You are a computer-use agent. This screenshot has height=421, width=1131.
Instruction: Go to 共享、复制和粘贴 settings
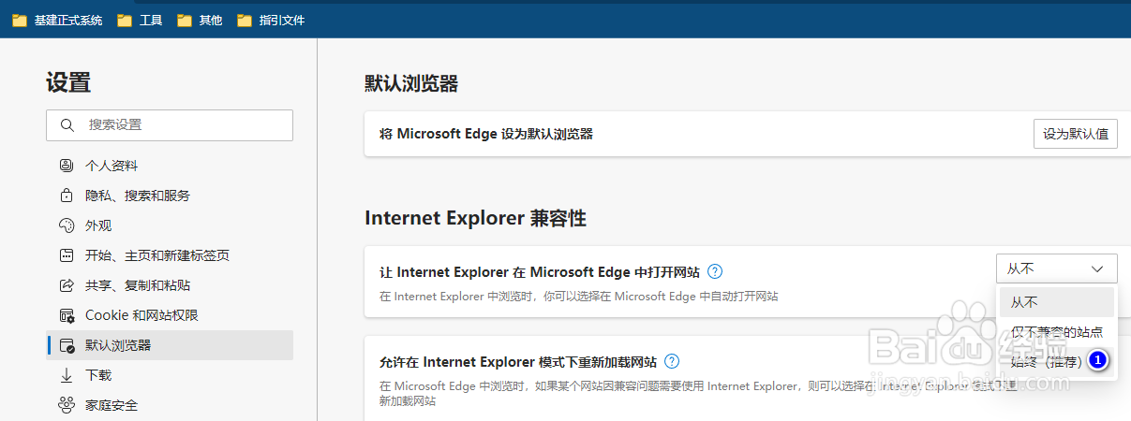coord(170,285)
